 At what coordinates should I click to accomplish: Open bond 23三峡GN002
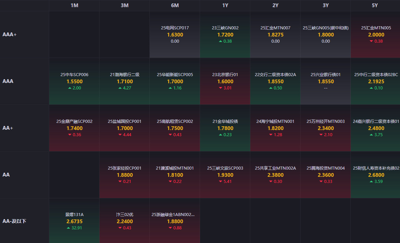coord(225,28)
